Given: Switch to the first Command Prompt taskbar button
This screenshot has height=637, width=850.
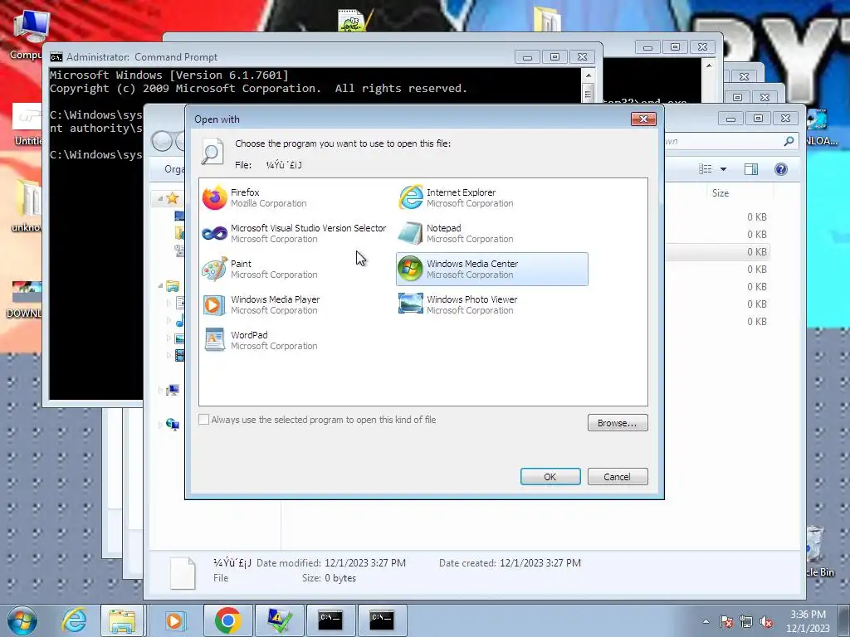Looking at the screenshot, I should coord(330,620).
